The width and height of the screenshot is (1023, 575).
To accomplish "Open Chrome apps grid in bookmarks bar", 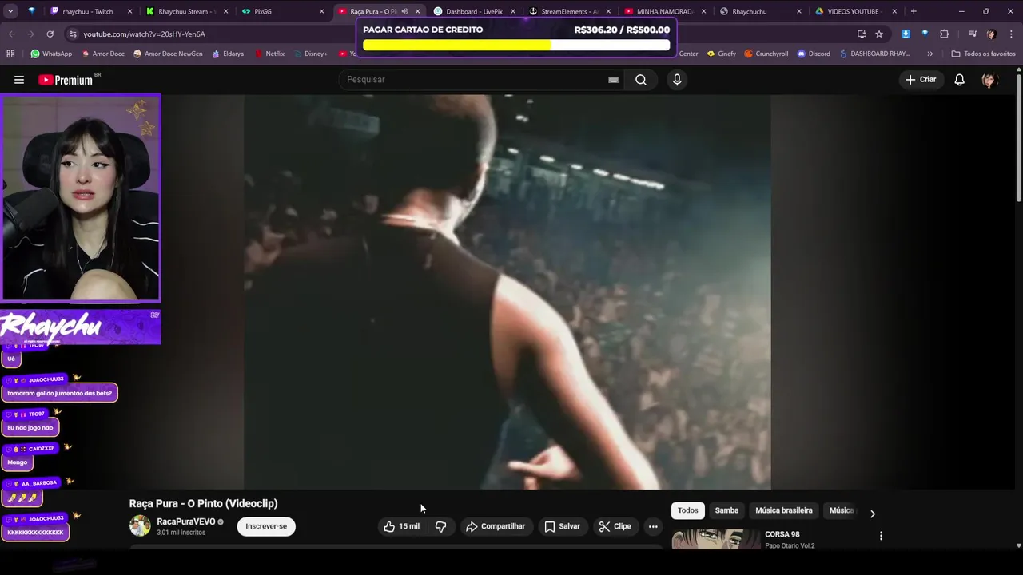I will (x=10, y=54).
